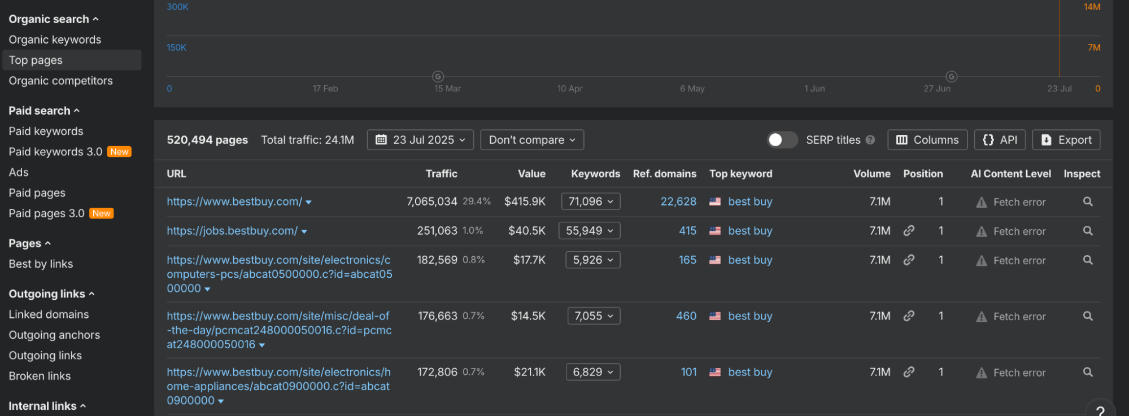Screen dimensions: 1129x416
Task: Sort table by Traffic column header
Action: coord(441,174)
